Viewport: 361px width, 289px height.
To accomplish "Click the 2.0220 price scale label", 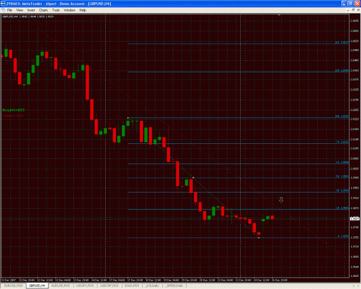I will (354, 119).
